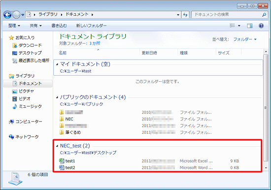The height and width of the screenshot is (190, 271).
Task: Click the ライブラリ breadcrumb in address bar
Action: pos(48,14)
